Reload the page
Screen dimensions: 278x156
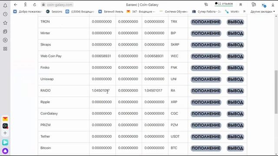pyautogui.click(x=35, y=5)
